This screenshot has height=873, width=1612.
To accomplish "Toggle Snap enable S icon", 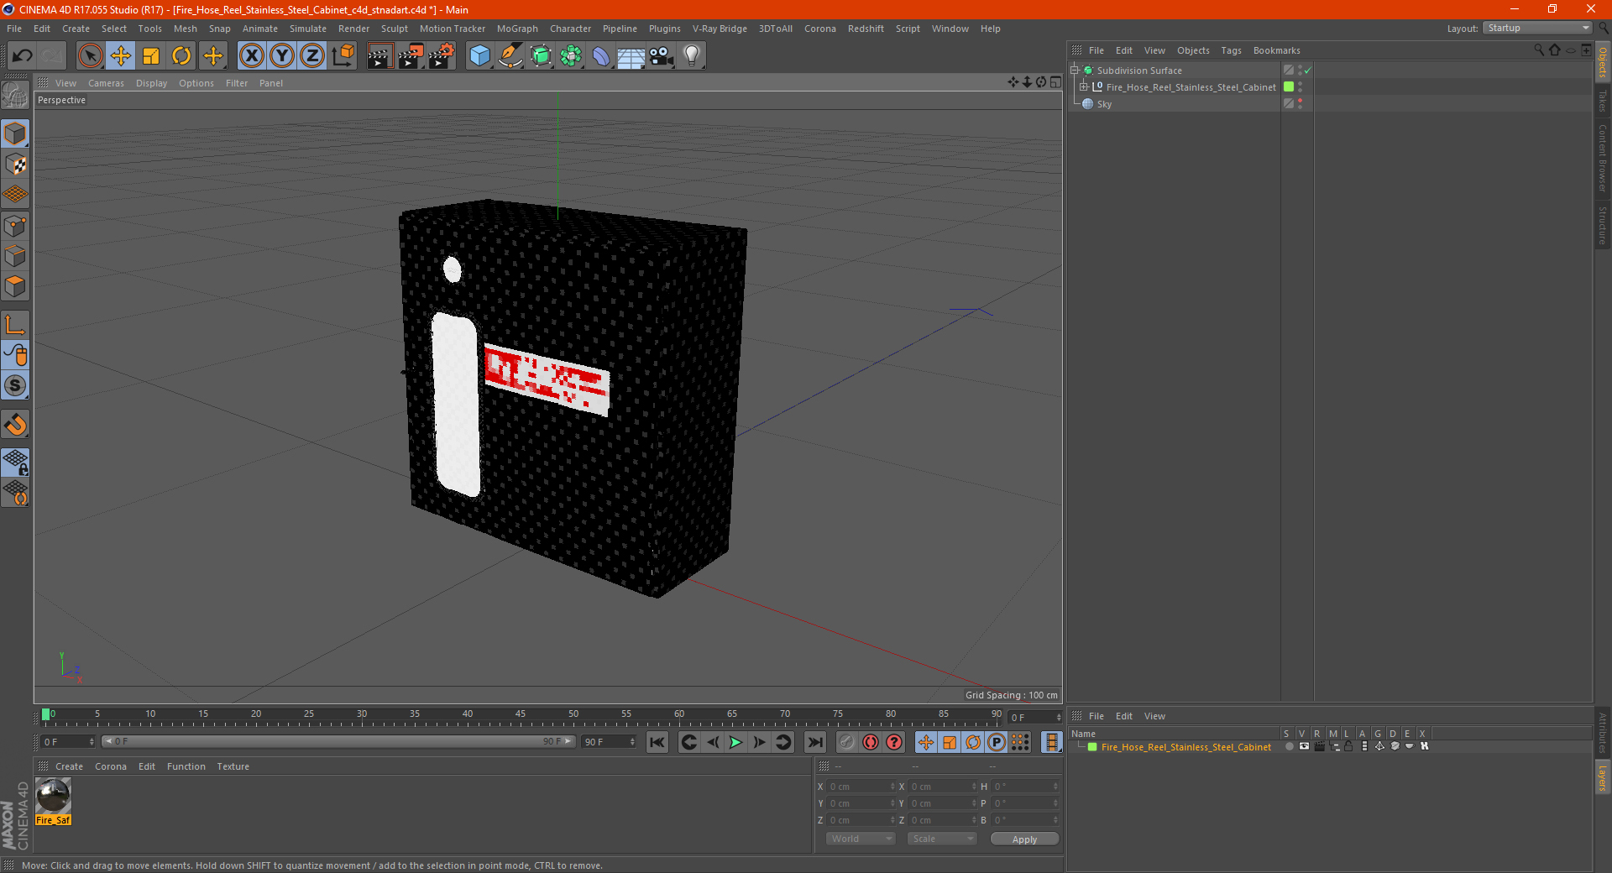I will [15, 386].
